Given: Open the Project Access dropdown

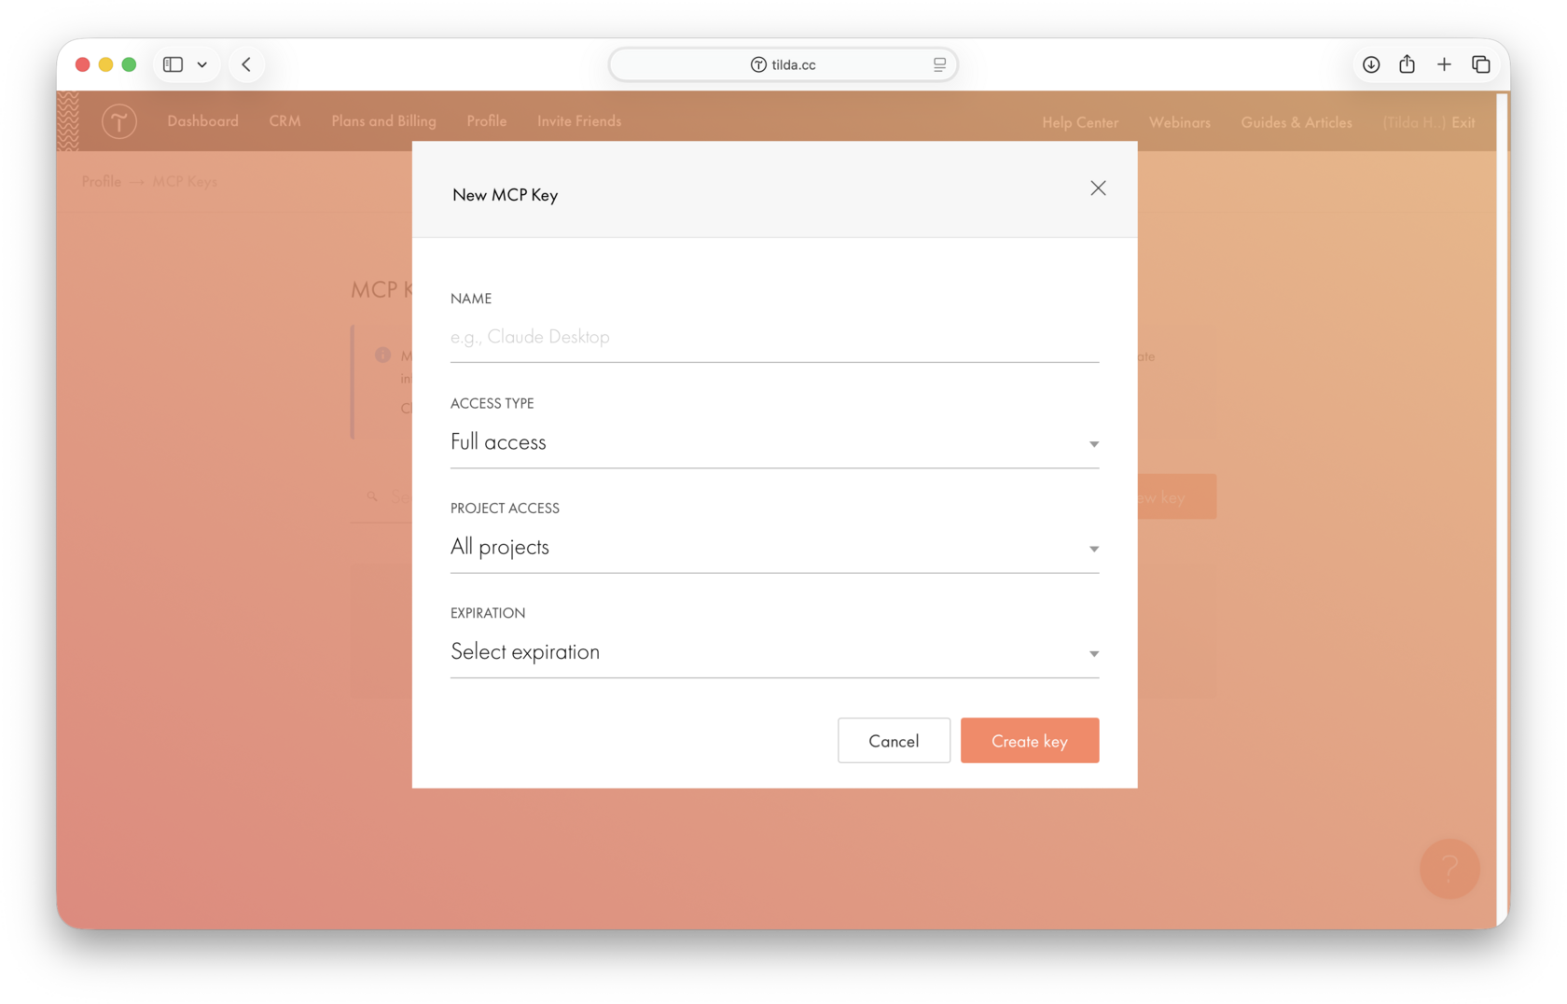Looking at the screenshot, I should (x=774, y=548).
